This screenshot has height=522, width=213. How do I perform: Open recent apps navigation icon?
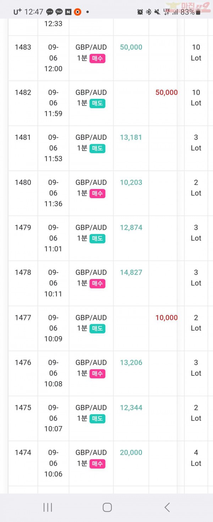(x=48, y=507)
